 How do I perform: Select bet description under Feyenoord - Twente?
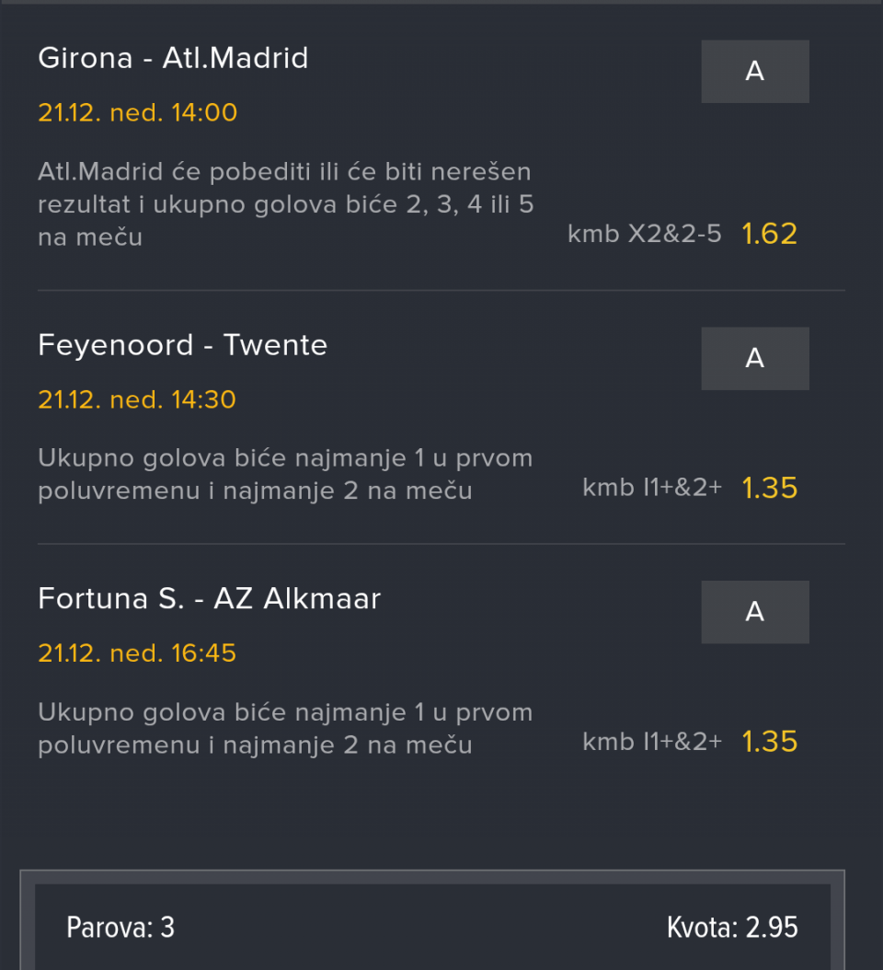tap(285, 475)
